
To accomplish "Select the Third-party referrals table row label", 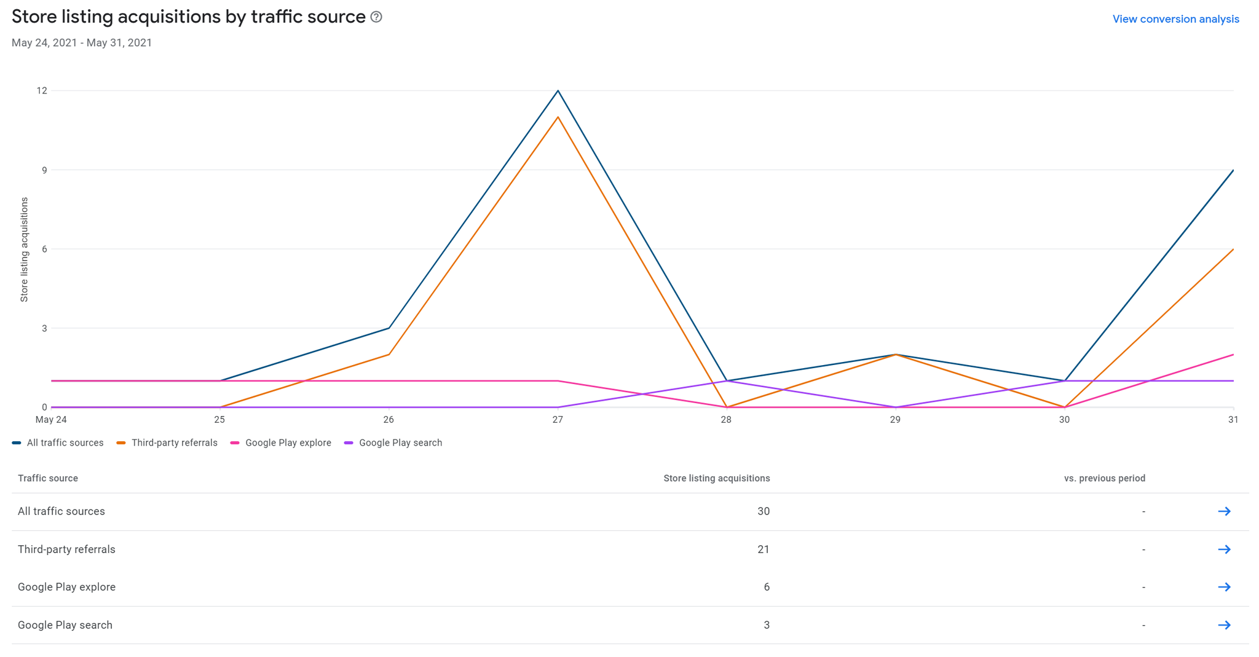I will point(66,549).
